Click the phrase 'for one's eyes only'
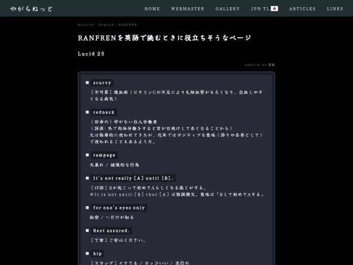 [119, 208]
